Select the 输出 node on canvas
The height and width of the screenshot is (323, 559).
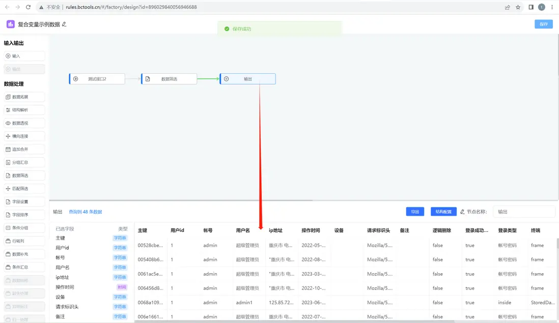248,79
